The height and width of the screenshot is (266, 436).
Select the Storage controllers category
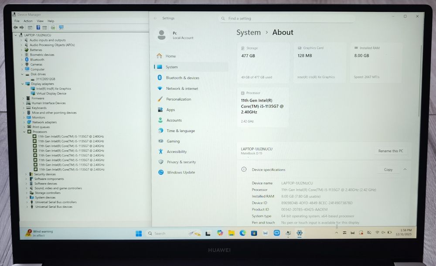click(x=48, y=193)
